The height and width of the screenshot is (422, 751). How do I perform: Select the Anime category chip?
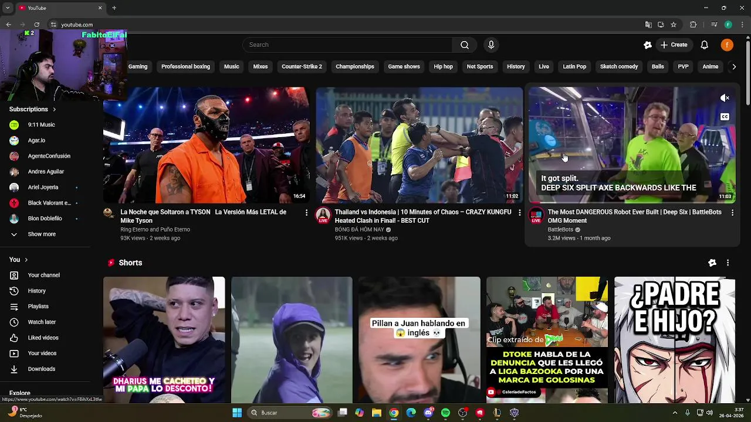[710, 67]
